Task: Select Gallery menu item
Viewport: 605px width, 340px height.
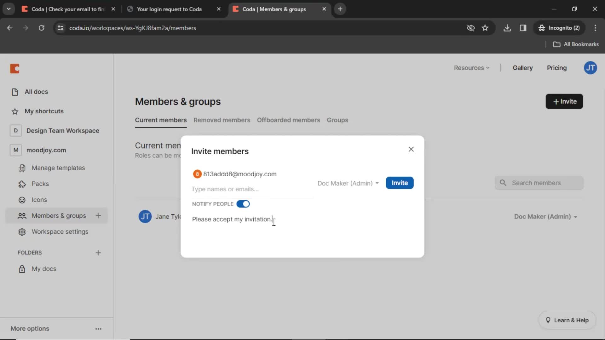Action: point(522,68)
